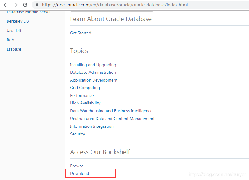The height and width of the screenshot is (180, 249).
Task: Reload the page with the refresh icon
Action: pos(25,5)
